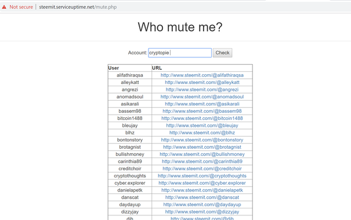
Task: Select the 'asikarali' user cell
Action: click(130, 104)
